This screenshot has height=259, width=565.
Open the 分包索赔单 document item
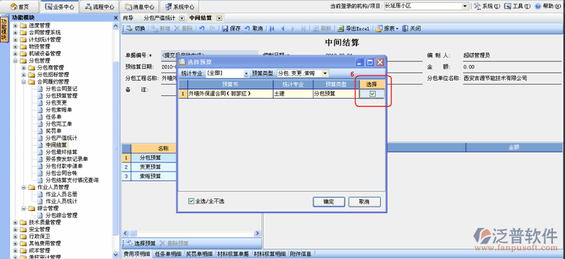[x=59, y=110]
